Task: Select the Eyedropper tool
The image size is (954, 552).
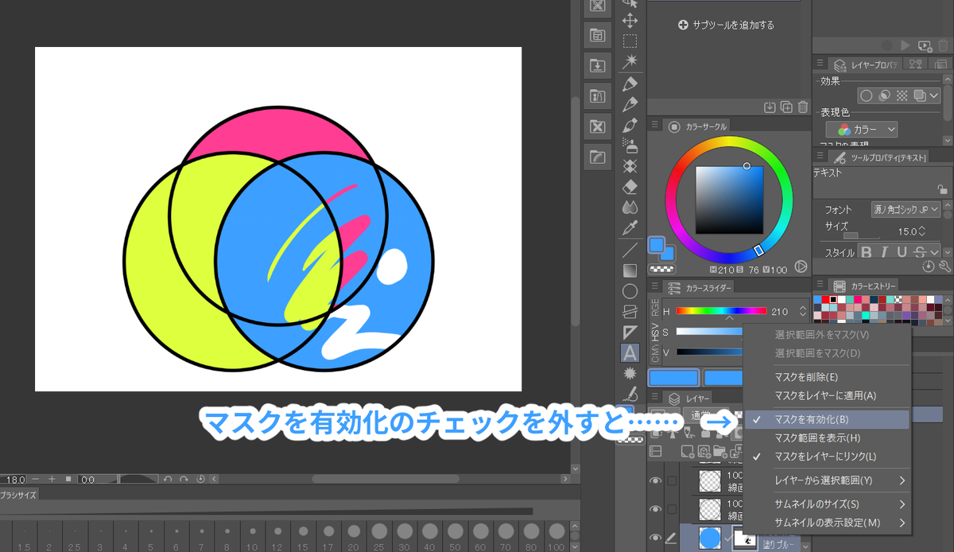Action: tap(630, 228)
